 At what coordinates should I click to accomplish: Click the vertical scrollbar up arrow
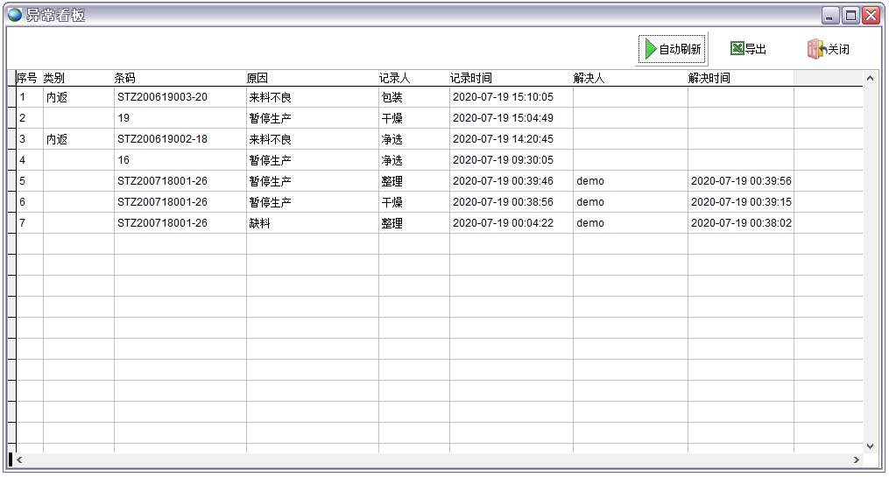[x=870, y=79]
